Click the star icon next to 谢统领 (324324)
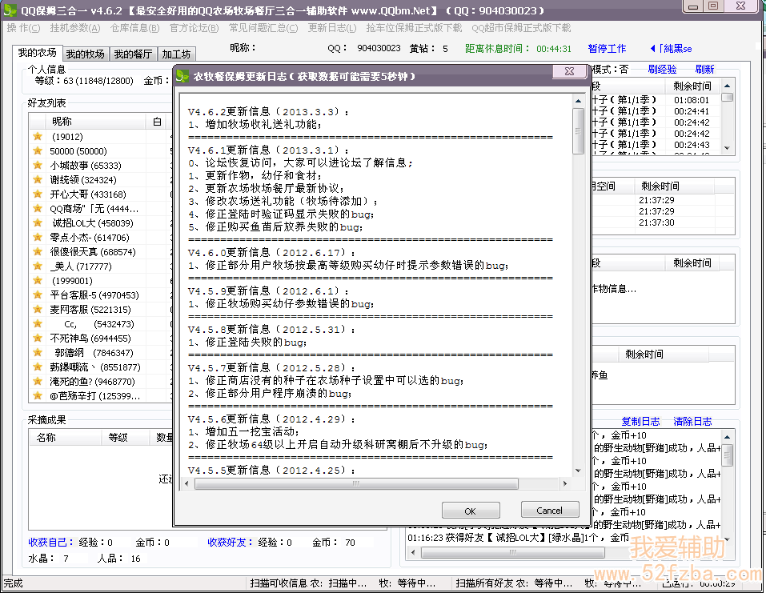 coord(37,180)
